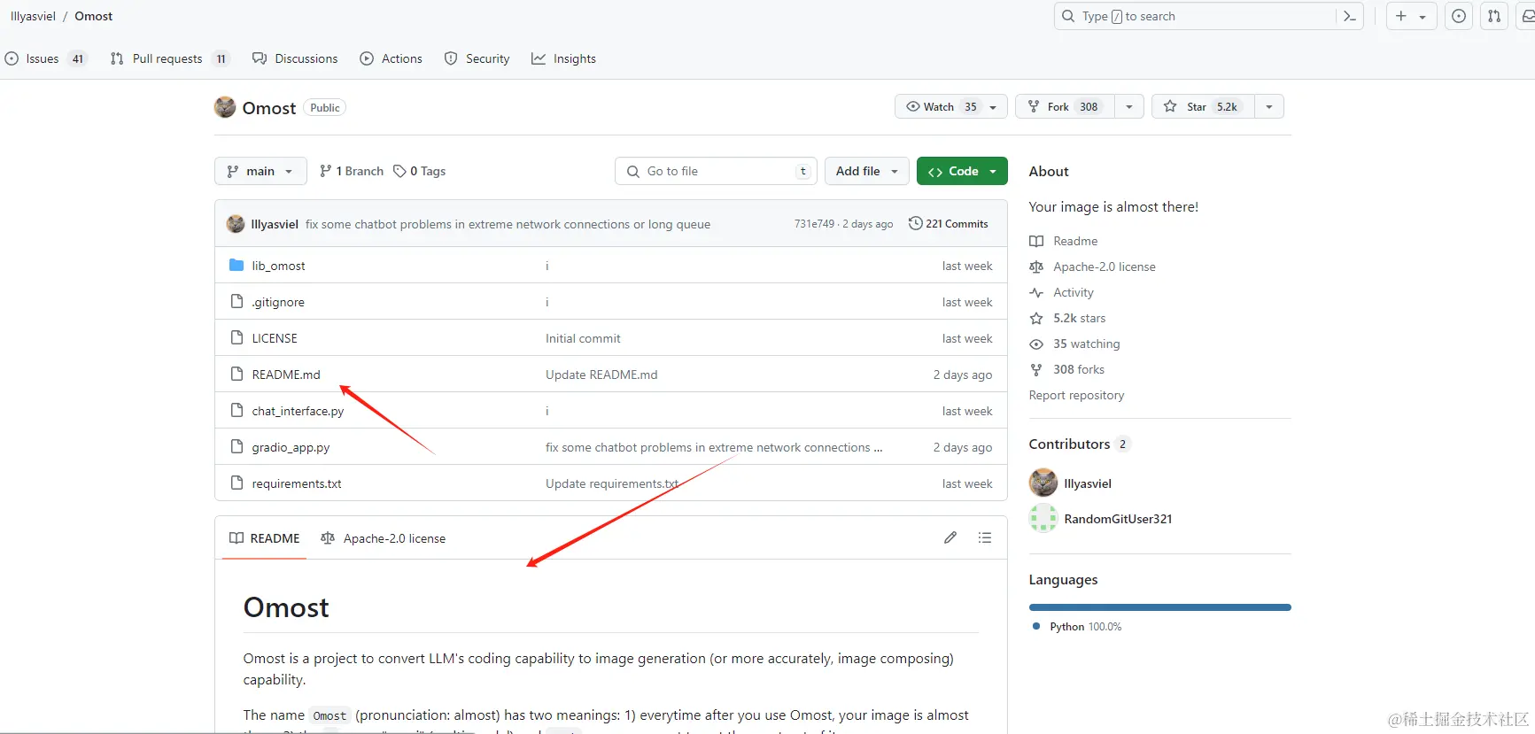View the 5.2k stars link
Image resolution: width=1535 pixels, height=734 pixels.
pyautogui.click(x=1068, y=318)
